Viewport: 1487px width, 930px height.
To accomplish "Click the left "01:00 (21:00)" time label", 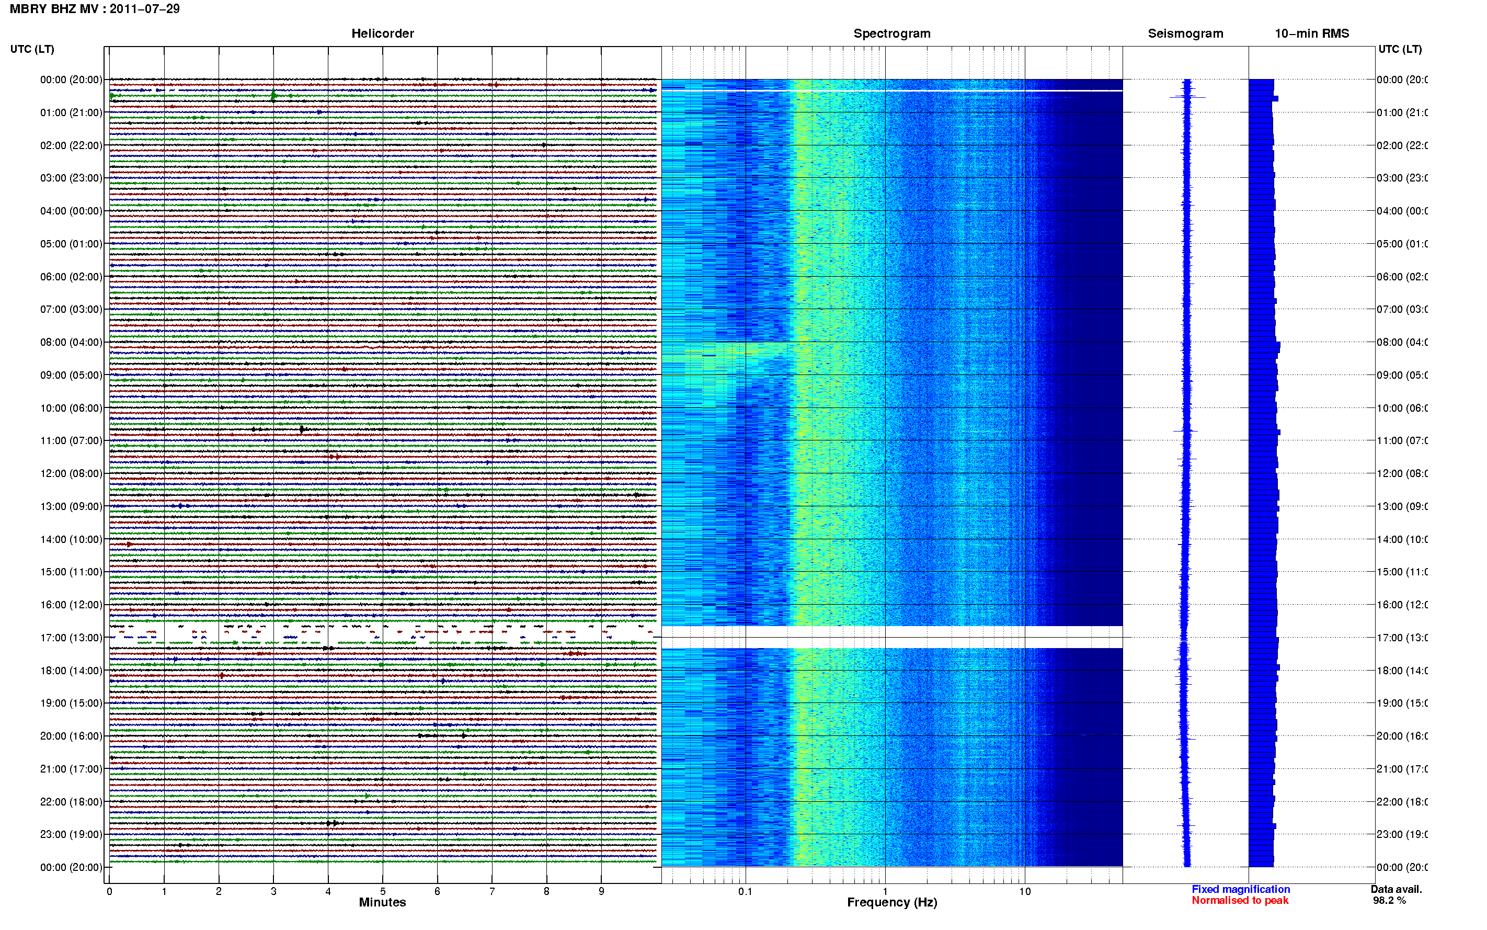I will (71, 112).
